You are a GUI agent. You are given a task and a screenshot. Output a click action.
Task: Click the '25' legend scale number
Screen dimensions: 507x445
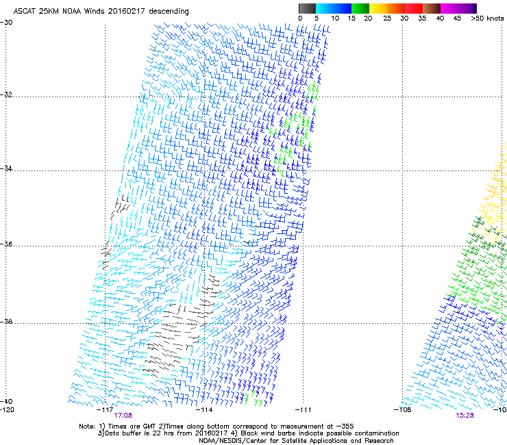pos(387,18)
